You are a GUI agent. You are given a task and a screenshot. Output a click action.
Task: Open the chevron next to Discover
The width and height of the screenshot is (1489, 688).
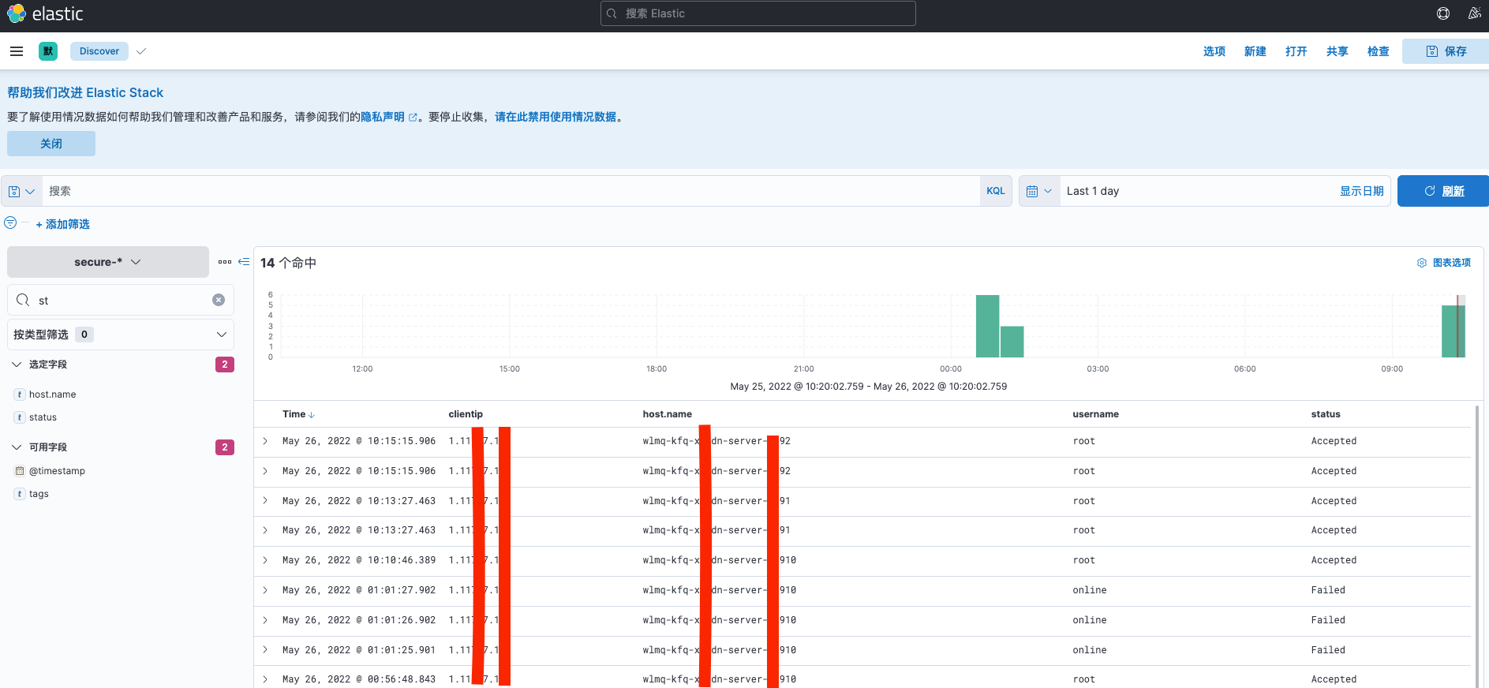pos(141,51)
